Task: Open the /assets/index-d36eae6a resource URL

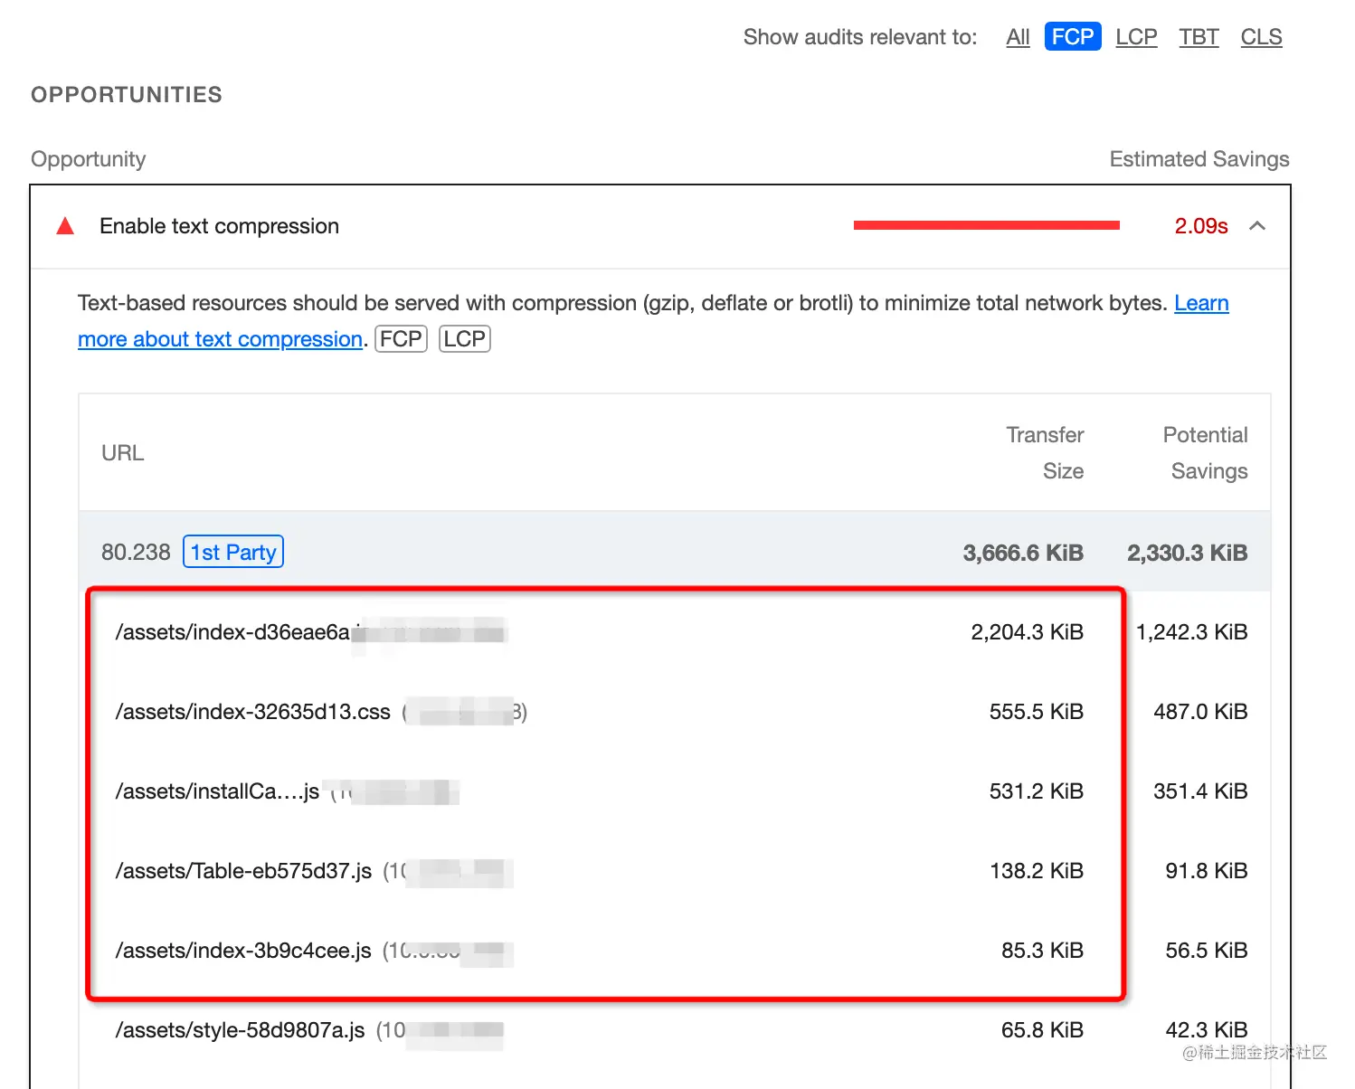Action: [x=232, y=632]
